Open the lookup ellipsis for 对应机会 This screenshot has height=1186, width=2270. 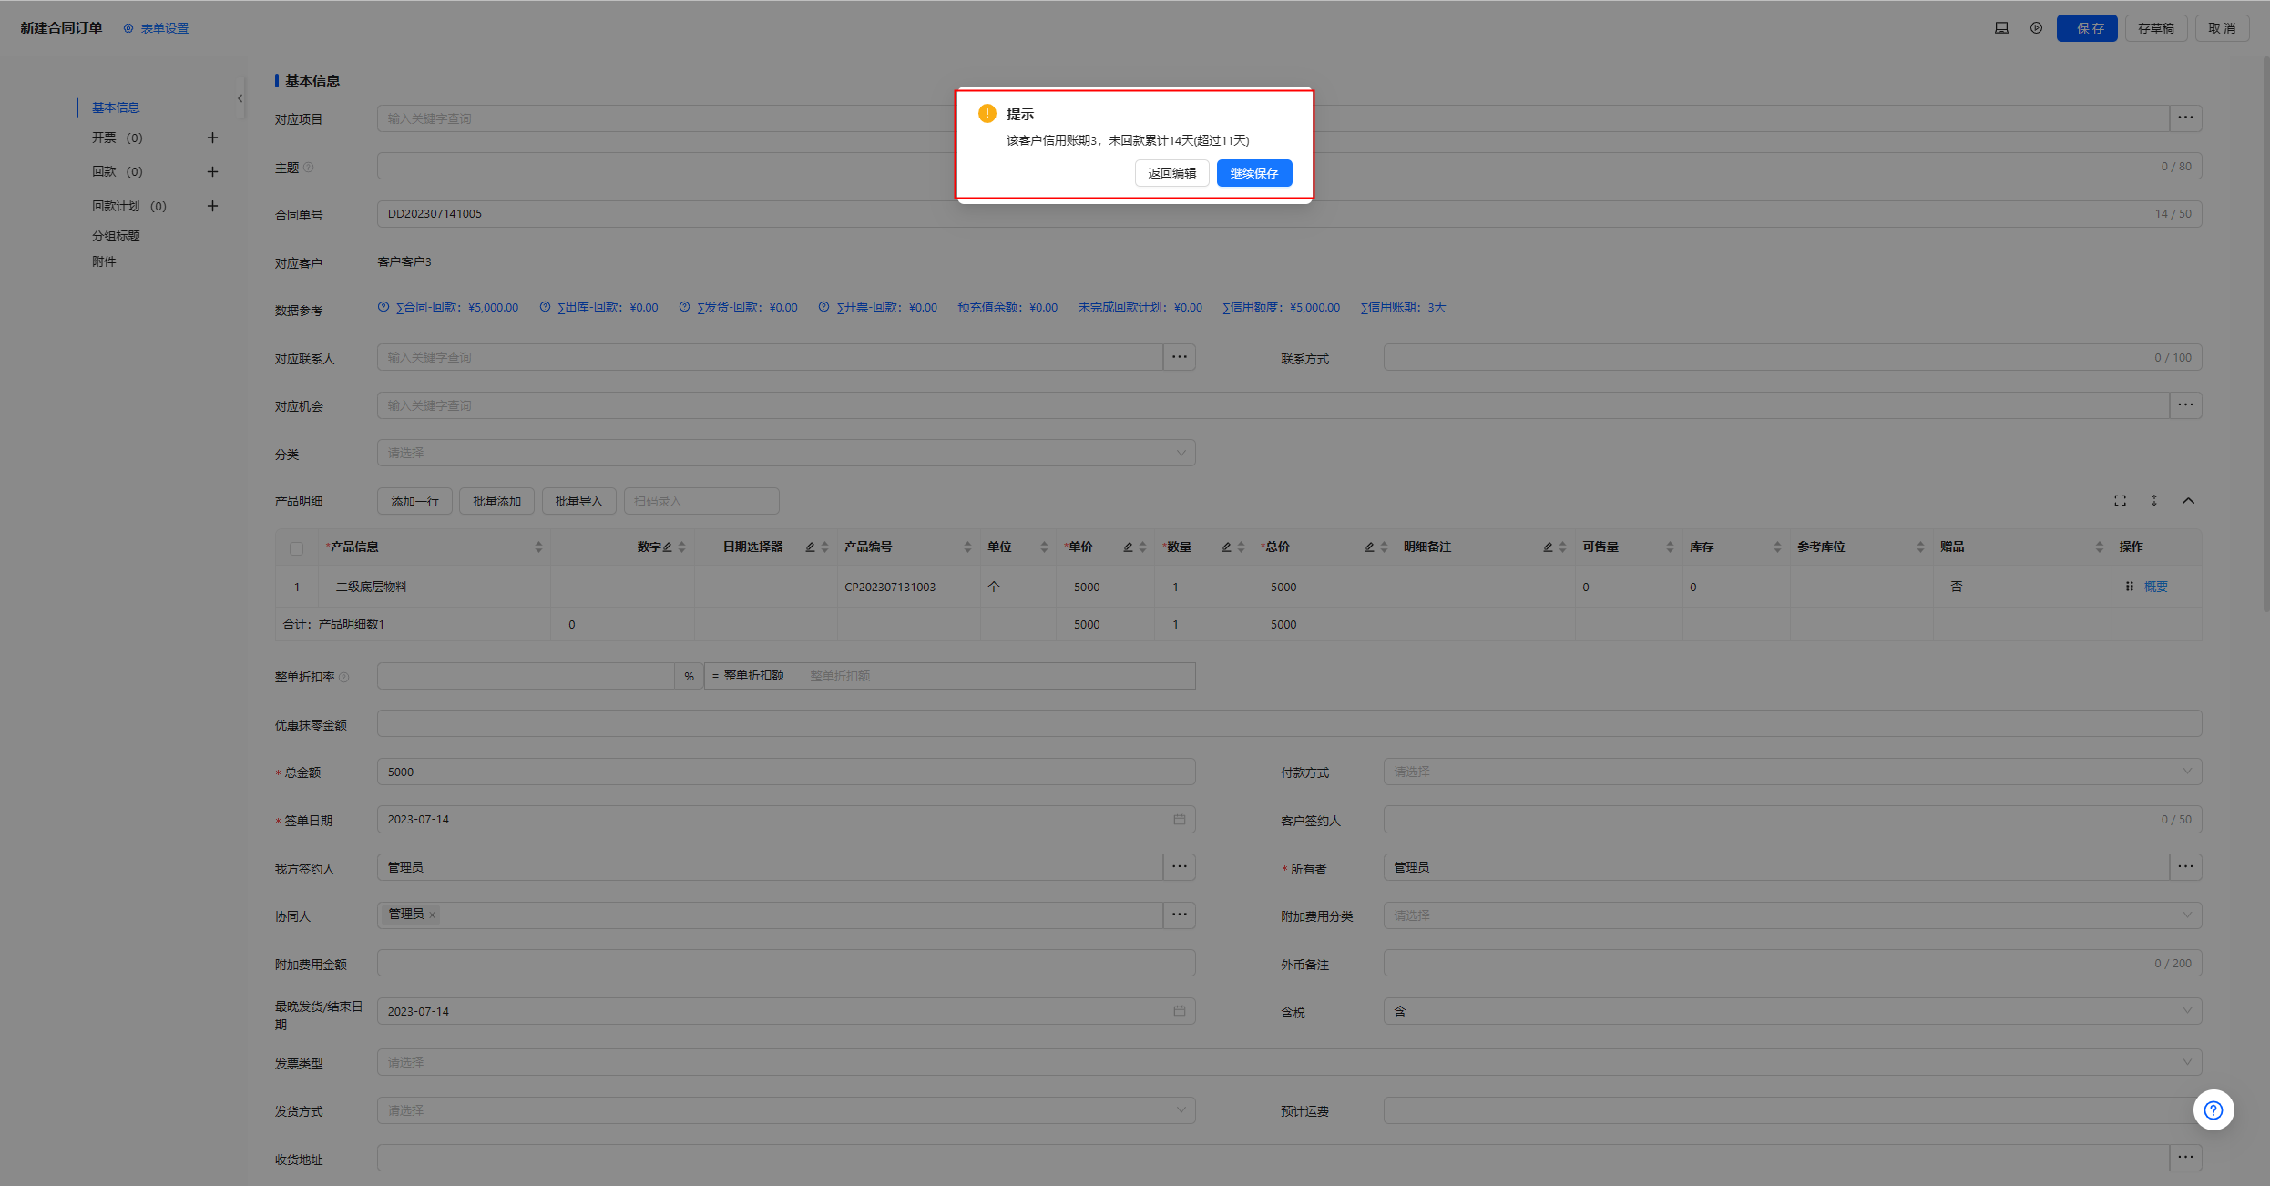2185,405
